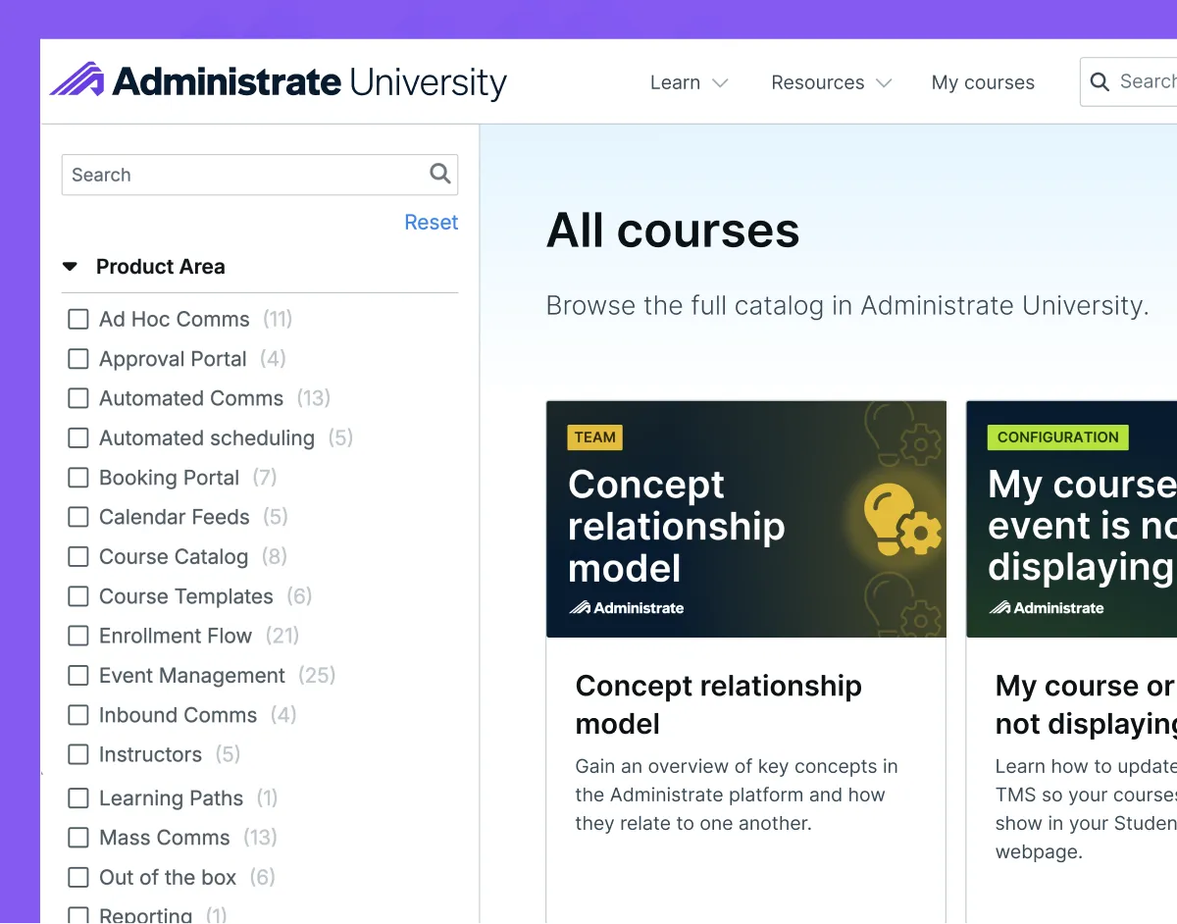Click the My course not displaying title
Image resolution: width=1177 pixels, height=924 pixels.
(1086, 704)
